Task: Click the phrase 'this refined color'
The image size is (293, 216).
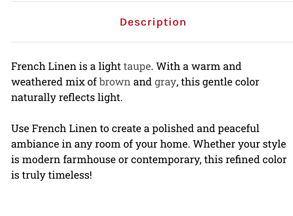Action: 245,160
